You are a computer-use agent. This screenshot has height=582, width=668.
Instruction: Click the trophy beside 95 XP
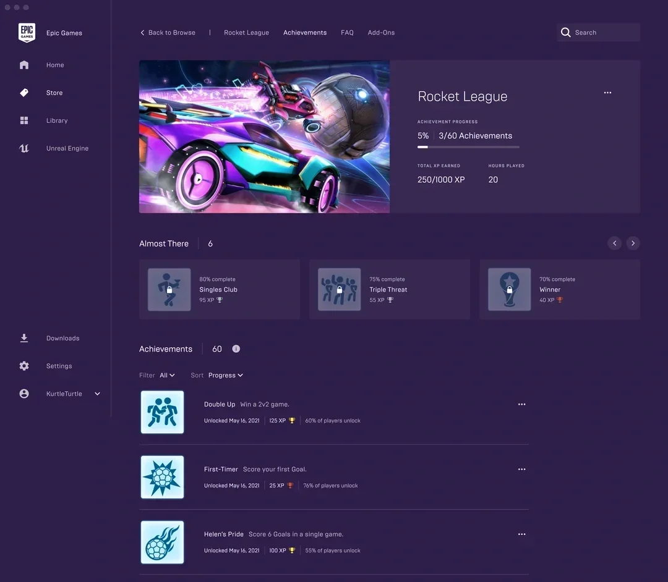(x=220, y=300)
